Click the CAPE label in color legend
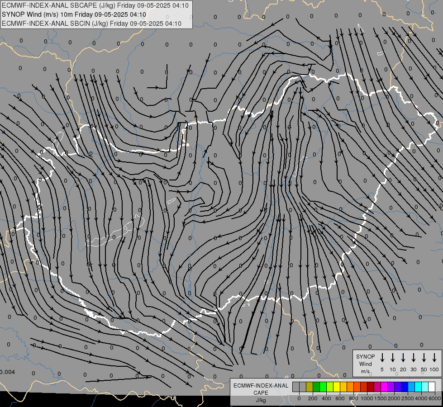Image resolution: width=443 pixels, height=407 pixels. [x=261, y=393]
